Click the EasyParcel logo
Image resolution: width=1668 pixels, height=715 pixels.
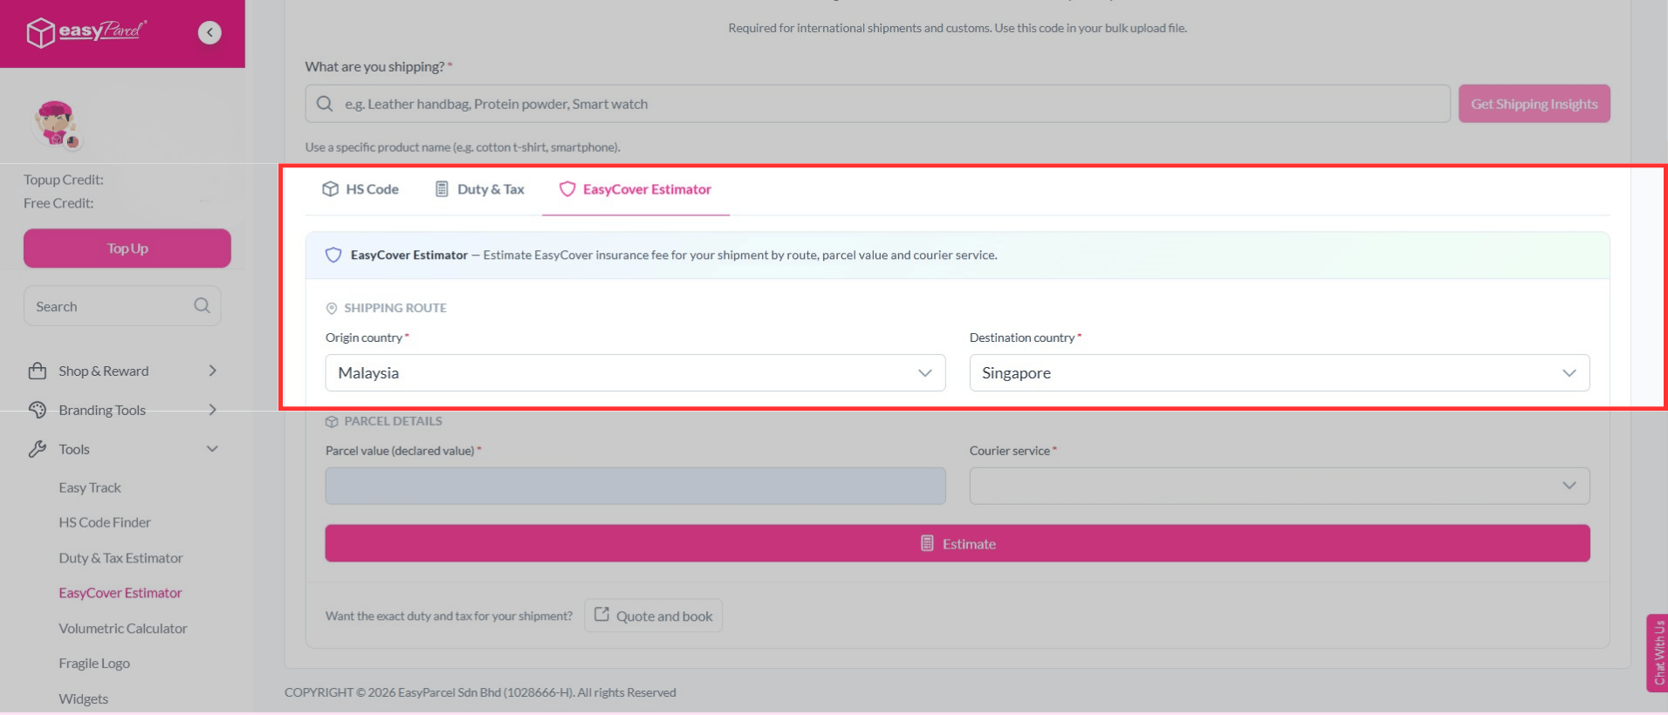point(86,32)
